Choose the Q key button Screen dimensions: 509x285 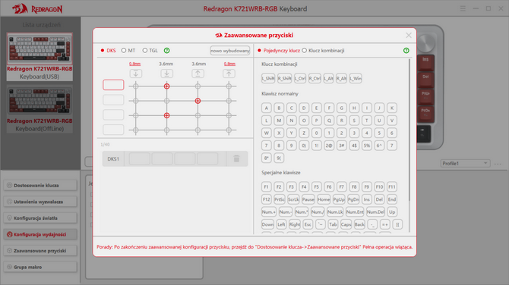329,121
